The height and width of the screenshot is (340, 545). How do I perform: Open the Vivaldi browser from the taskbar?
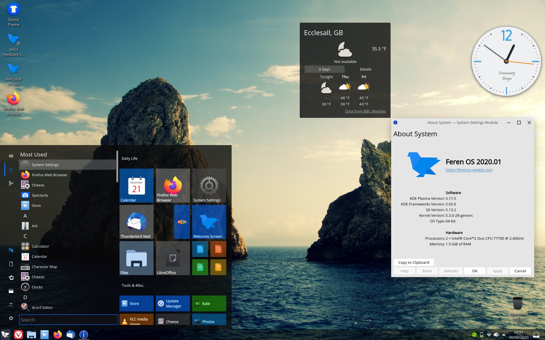click(18, 335)
